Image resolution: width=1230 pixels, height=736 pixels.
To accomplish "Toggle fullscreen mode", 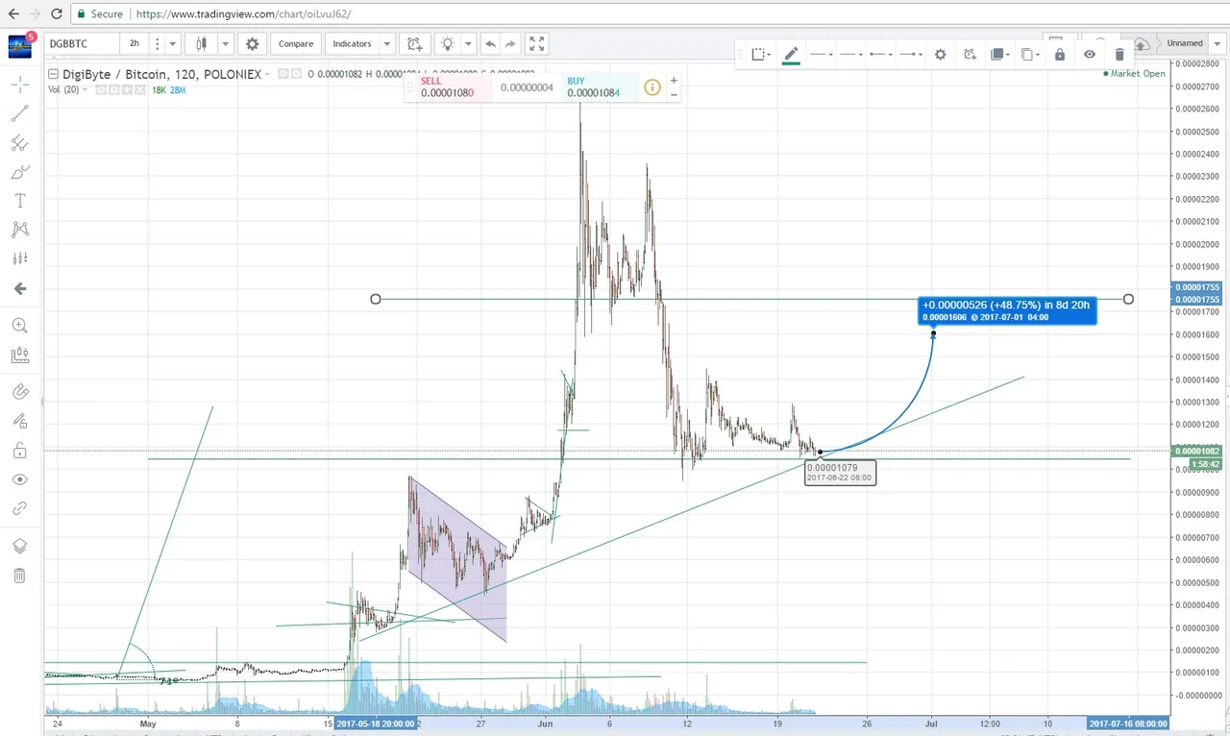I will coord(537,43).
